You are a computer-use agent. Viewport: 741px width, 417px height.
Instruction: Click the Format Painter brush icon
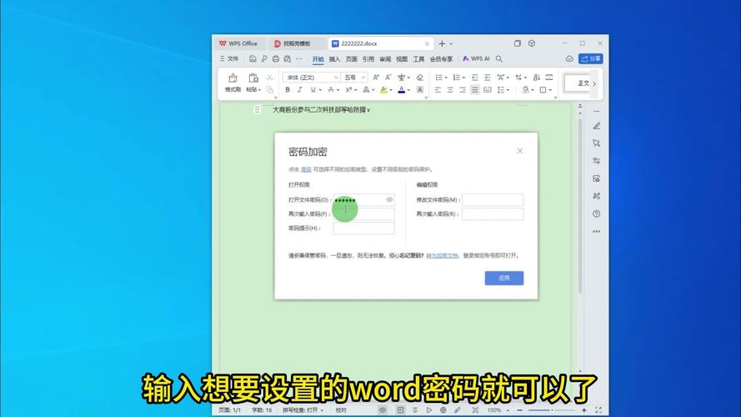tap(233, 78)
